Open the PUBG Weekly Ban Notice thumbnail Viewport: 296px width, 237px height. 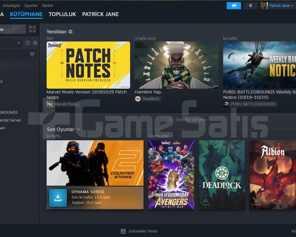pyautogui.click(x=259, y=65)
